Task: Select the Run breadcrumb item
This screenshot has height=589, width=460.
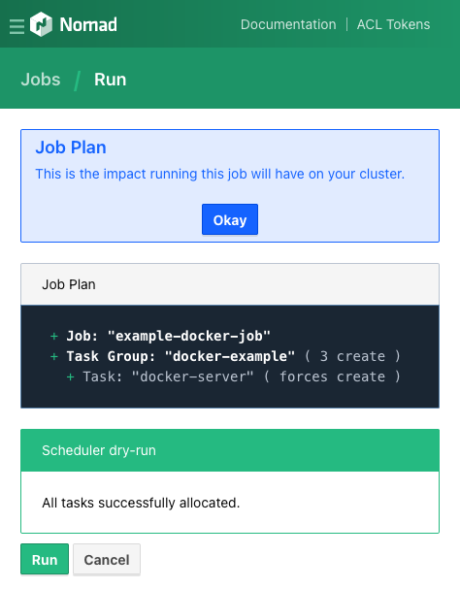Action: [110, 80]
